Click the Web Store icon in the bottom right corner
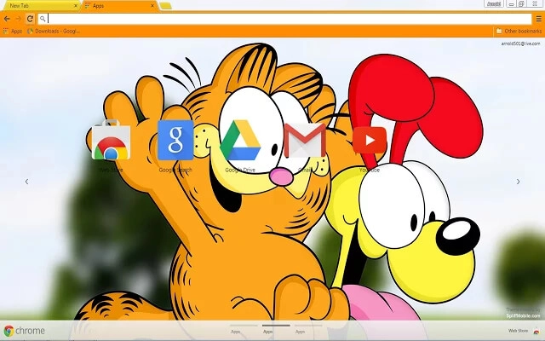This screenshot has height=341, width=545. [x=536, y=331]
